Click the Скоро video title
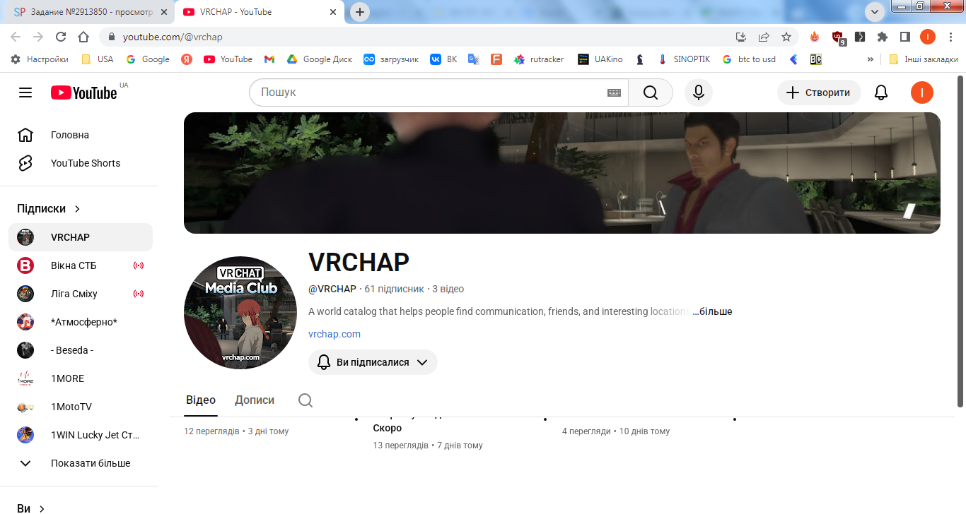The image size is (966, 514). pyautogui.click(x=388, y=428)
